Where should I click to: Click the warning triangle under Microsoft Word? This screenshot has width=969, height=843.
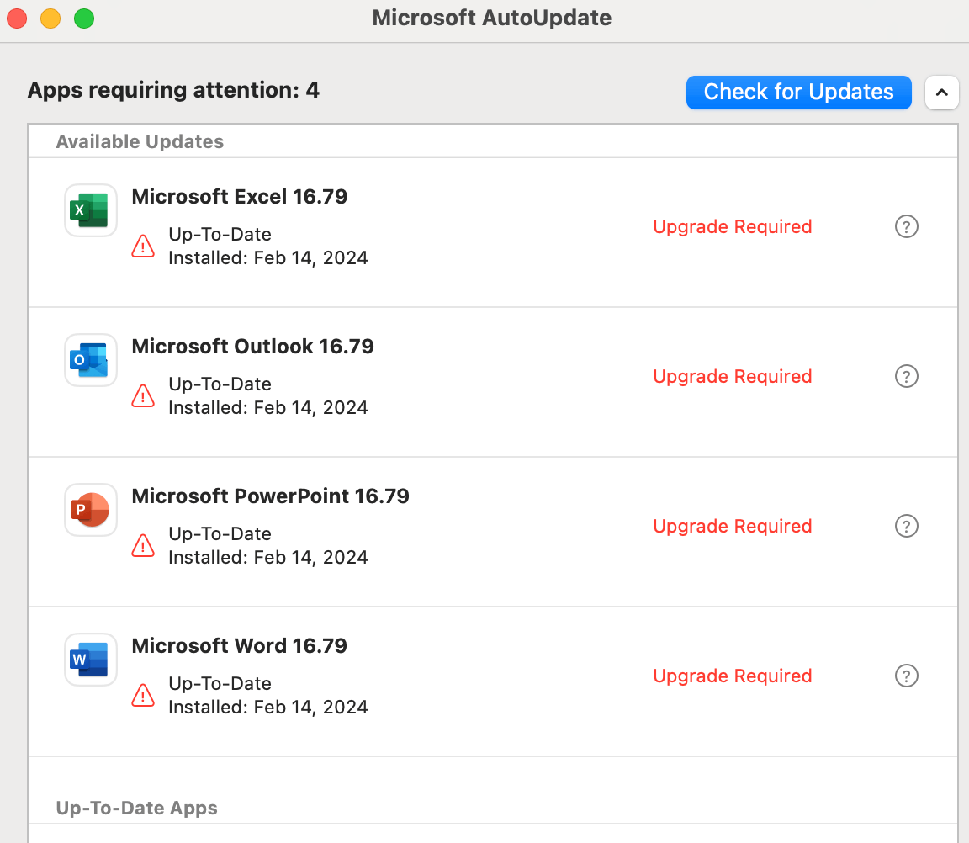pyautogui.click(x=143, y=695)
